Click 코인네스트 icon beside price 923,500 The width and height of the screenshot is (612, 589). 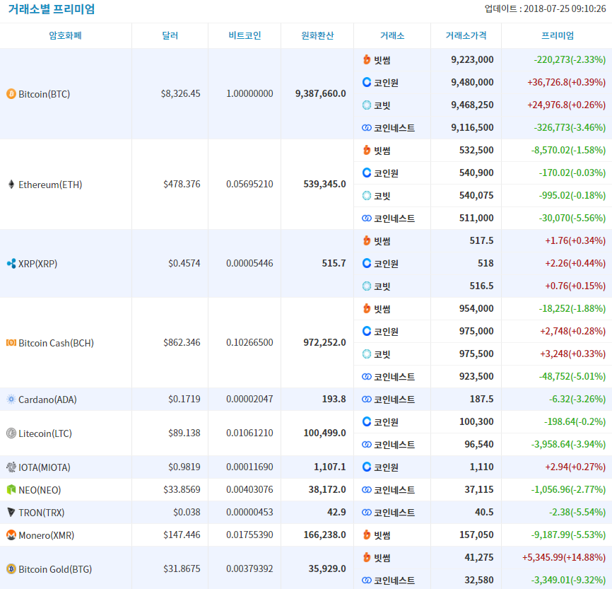pos(367,377)
